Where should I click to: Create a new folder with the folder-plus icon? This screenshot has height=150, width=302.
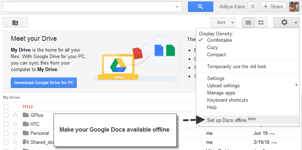(15, 23)
